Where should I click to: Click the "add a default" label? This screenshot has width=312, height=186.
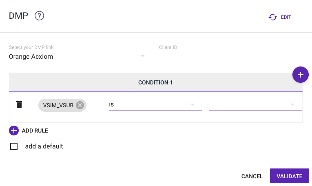tap(44, 146)
